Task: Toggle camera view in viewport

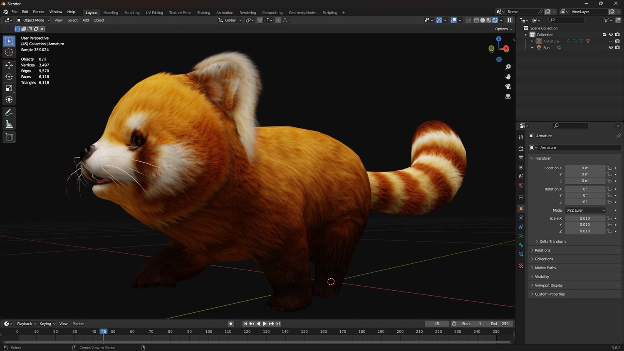Action: pos(508,87)
